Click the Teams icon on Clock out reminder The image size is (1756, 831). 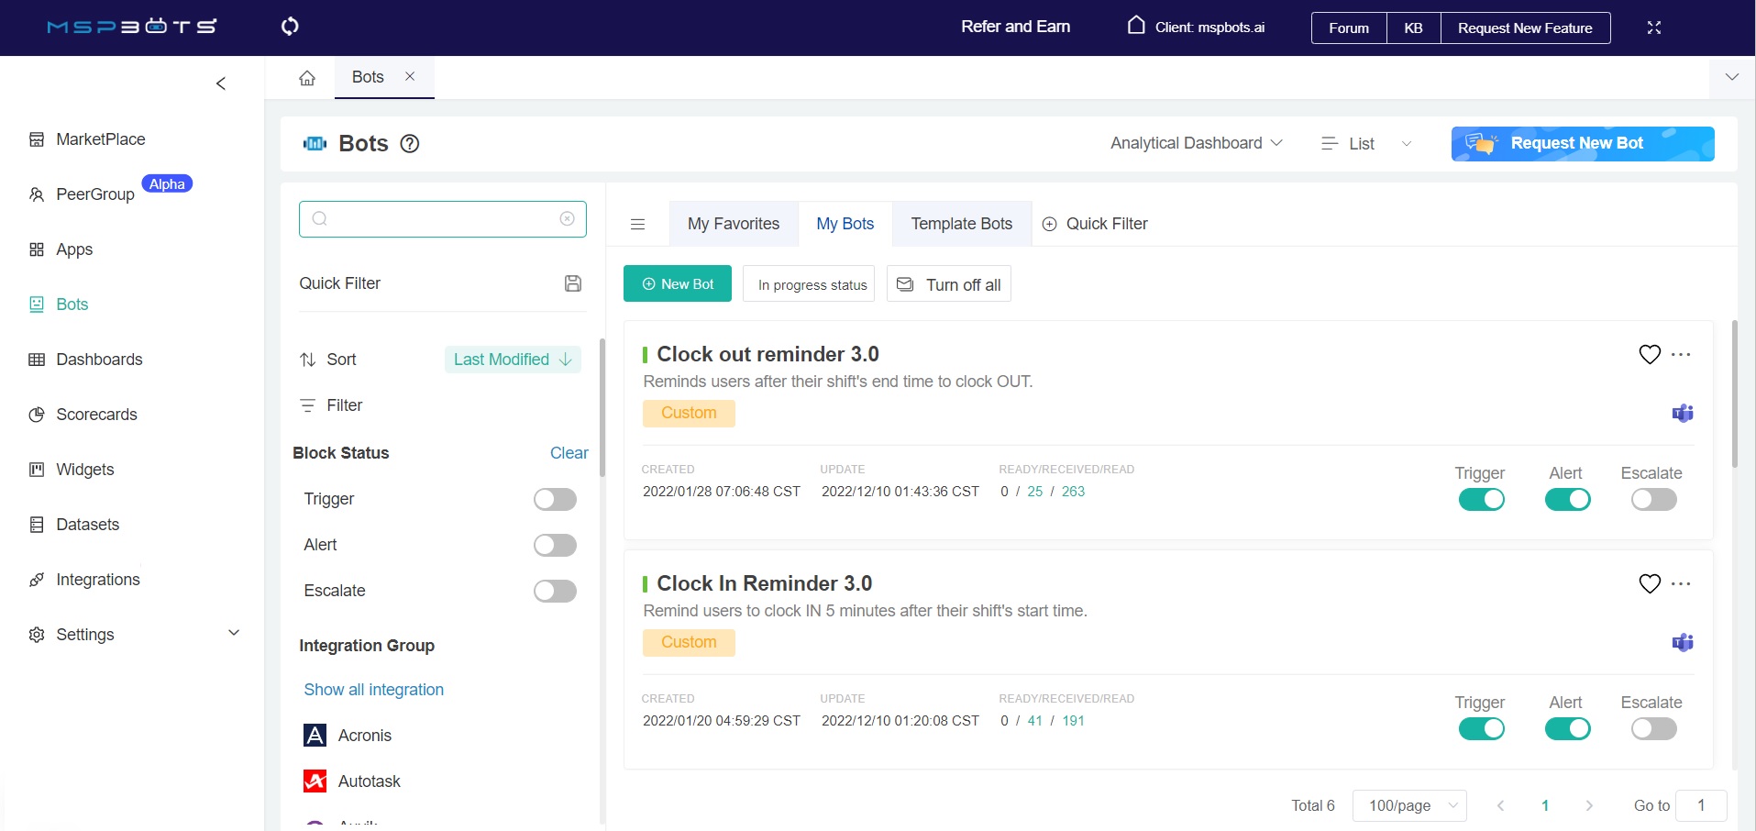coord(1682,414)
